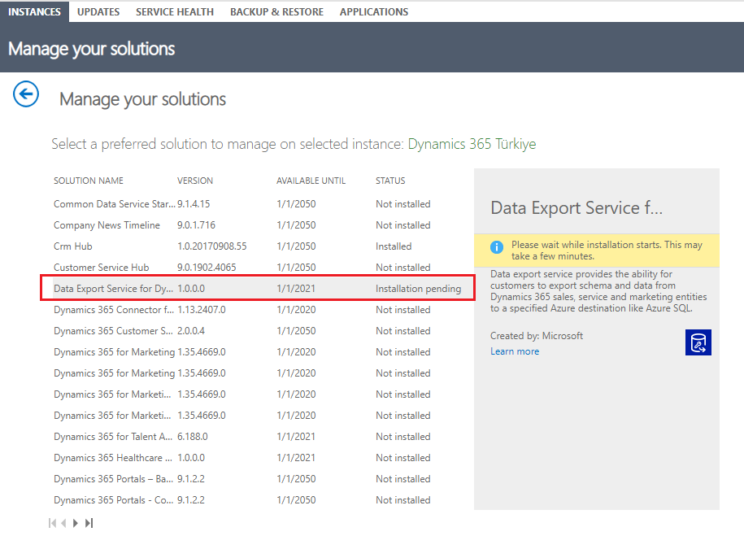Jump to first page of solutions
The image size is (744, 549).
pos(52,523)
